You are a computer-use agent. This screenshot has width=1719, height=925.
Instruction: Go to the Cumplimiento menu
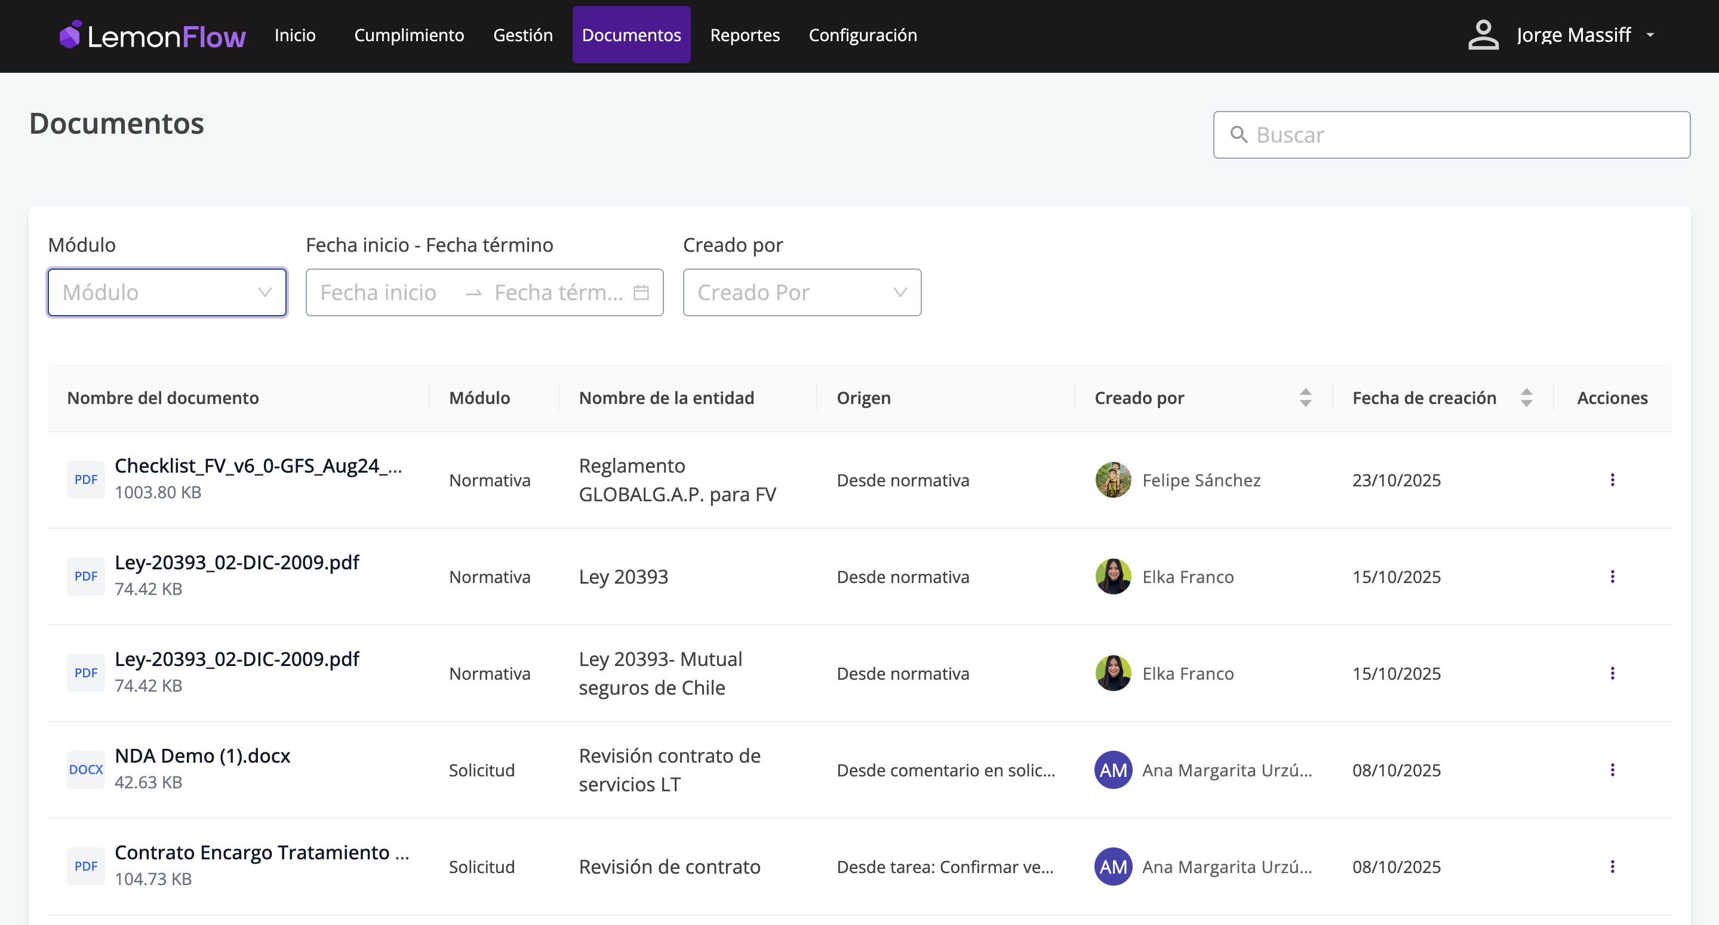point(408,35)
